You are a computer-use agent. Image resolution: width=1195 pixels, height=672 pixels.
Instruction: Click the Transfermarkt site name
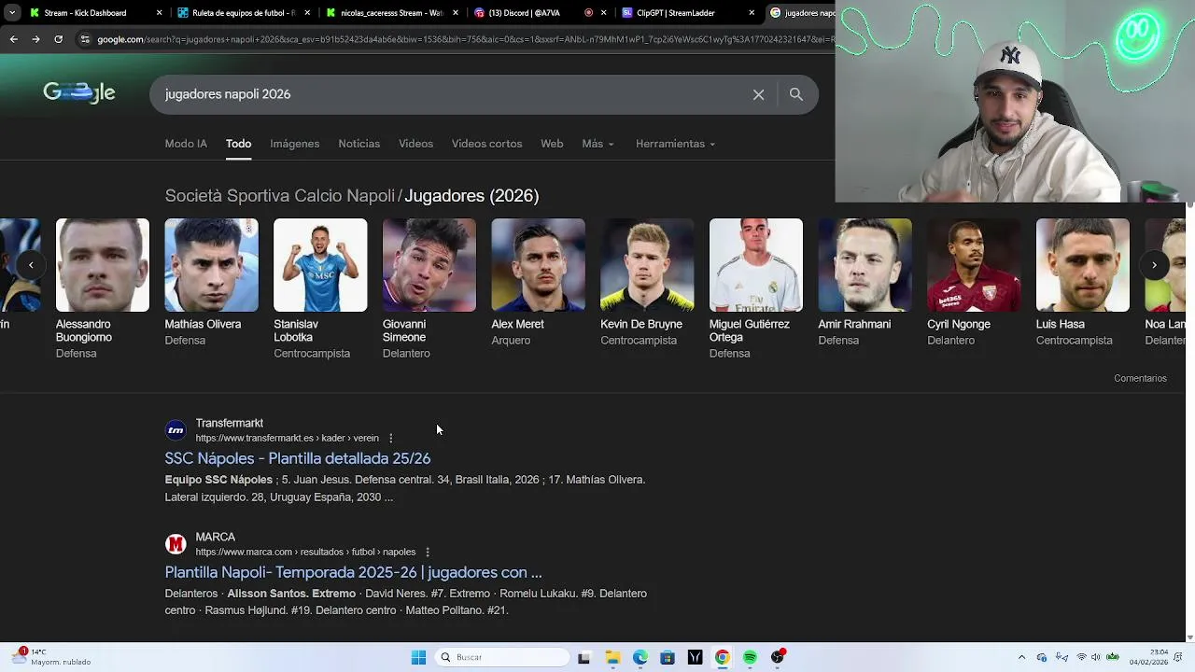[x=229, y=423]
